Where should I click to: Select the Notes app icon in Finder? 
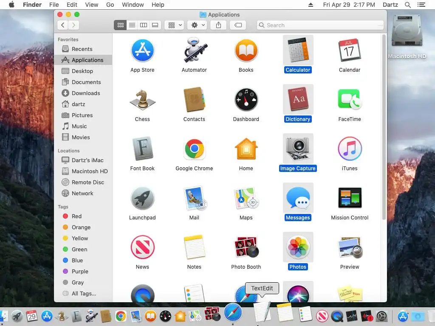pos(194,247)
